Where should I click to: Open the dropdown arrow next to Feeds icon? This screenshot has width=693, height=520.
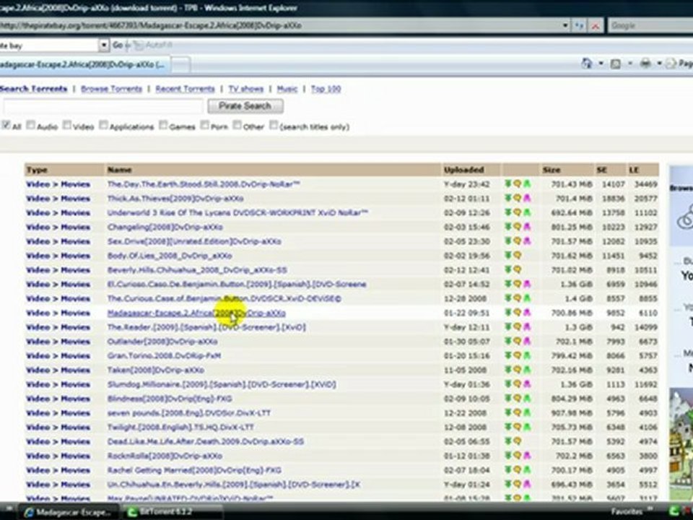point(629,64)
